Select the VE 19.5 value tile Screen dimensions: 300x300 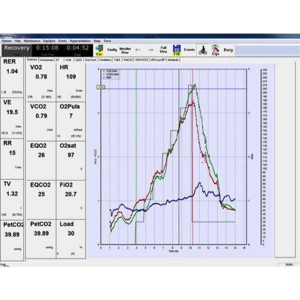[x=12, y=118]
